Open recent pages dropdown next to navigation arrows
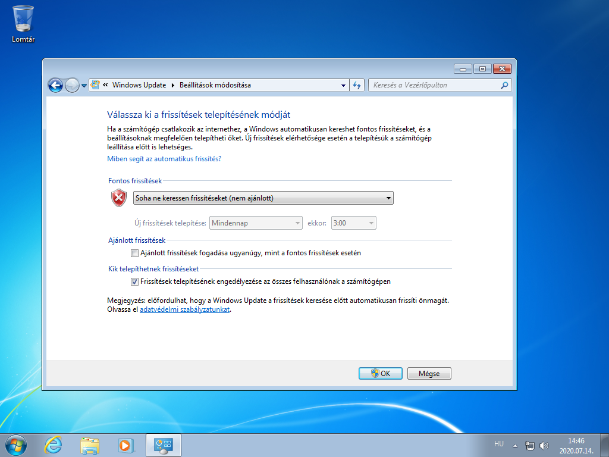609x457 pixels. (84, 86)
